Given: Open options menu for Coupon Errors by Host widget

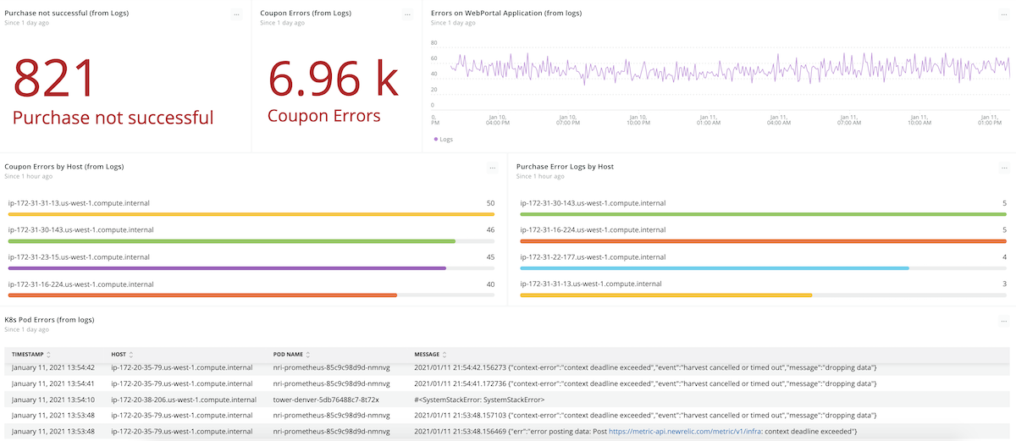Looking at the screenshot, I should pyautogui.click(x=492, y=168).
